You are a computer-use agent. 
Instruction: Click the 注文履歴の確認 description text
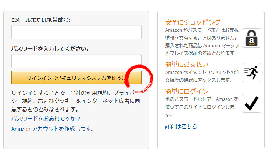pyautogui.click(x=203, y=76)
